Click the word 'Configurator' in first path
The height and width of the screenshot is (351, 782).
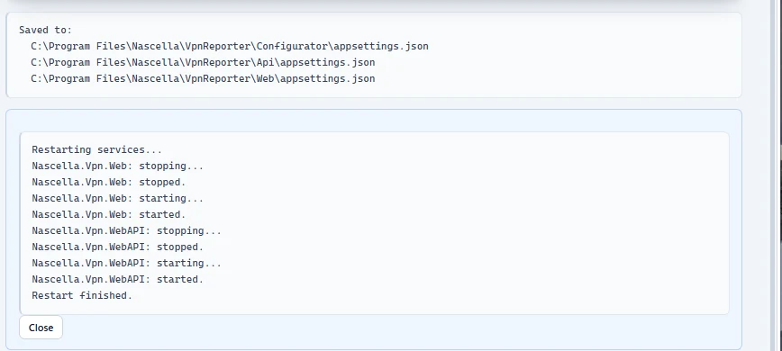click(292, 46)
